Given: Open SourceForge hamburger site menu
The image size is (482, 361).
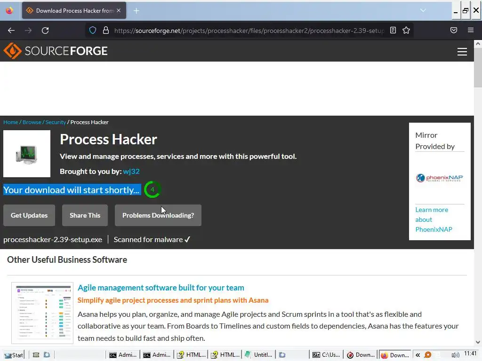Looking at the screenshot, I should [x=462, y=52].
